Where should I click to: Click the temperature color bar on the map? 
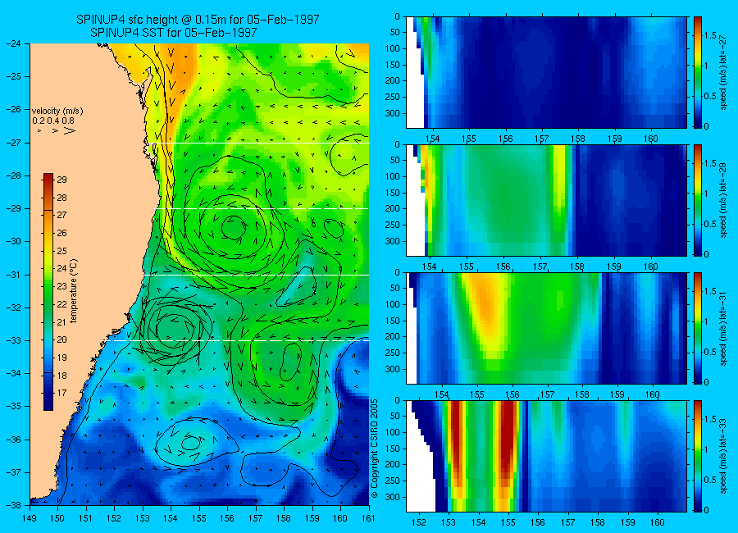[48, 291]
